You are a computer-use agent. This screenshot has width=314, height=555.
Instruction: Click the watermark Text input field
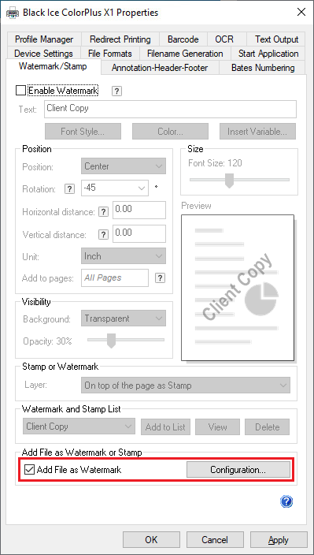[x=170, y=110]
